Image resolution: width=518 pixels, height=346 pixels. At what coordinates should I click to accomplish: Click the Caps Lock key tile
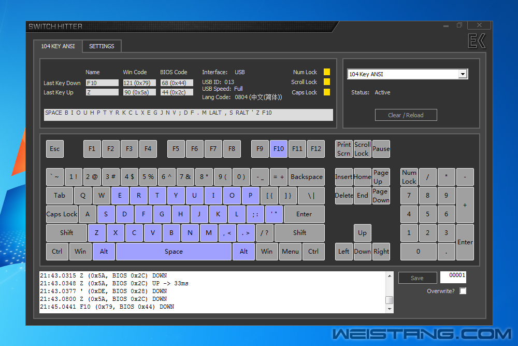click(x=62, y=214)
